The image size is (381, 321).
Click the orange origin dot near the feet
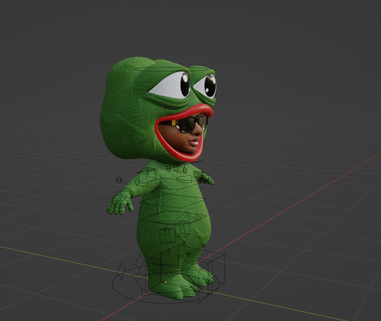166,282
